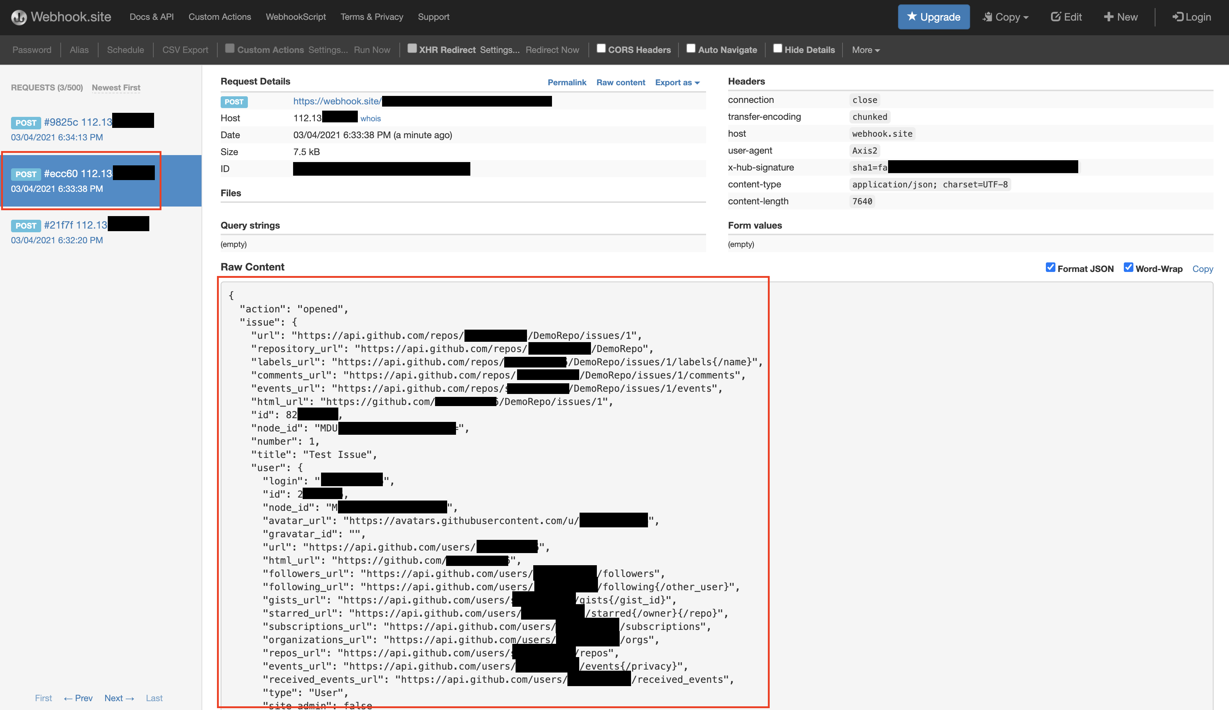Screen dimensions: 1229x710
Task: Click the star Upgrade button
Action: tap(933, 17)
